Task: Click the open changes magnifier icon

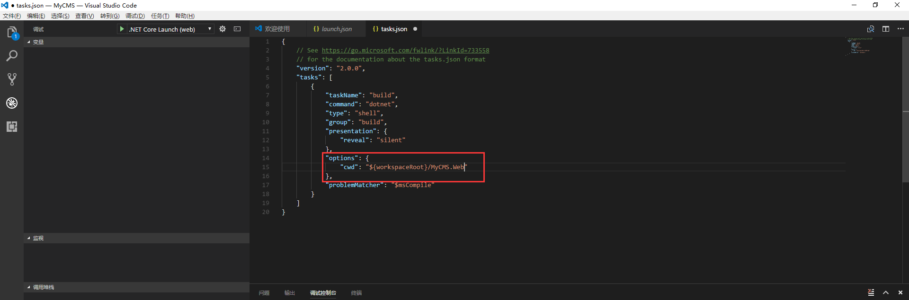Action: click(x=871, y=29)
